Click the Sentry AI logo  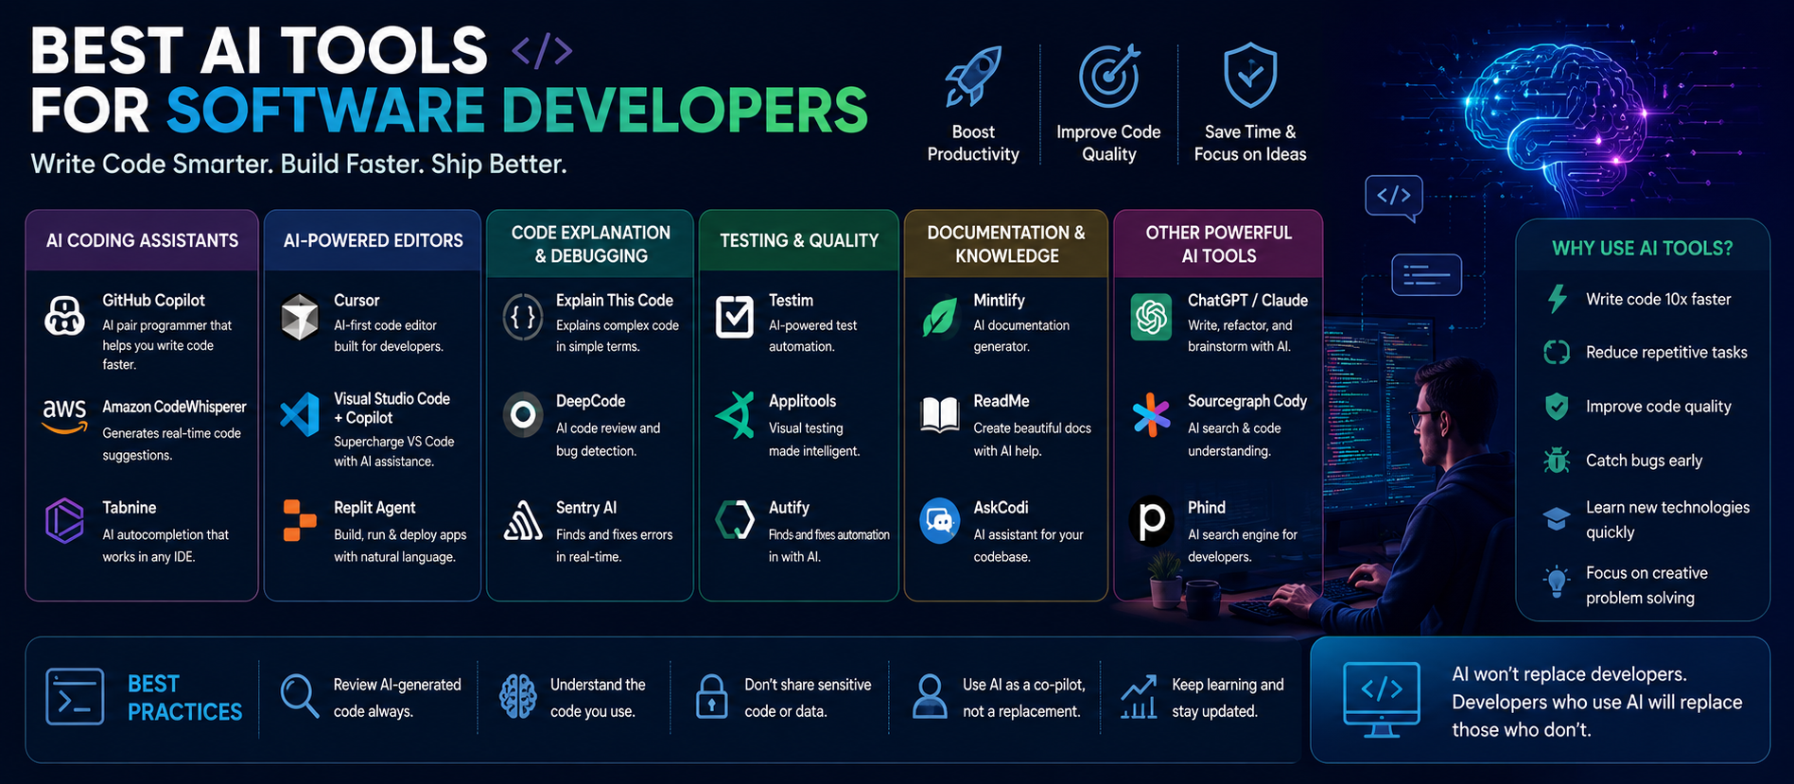(x=522, y=520)
